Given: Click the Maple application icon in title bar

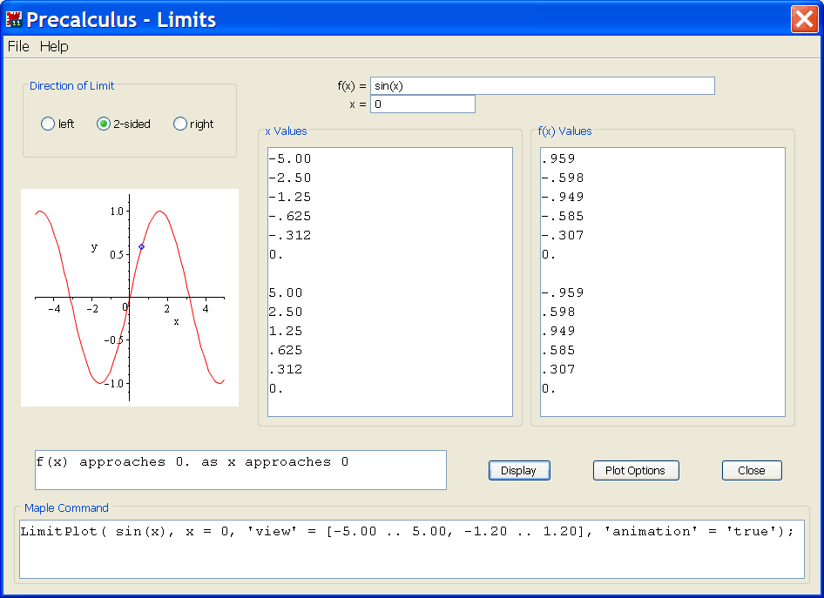Looking at the screenshot, I should [x=13, y=19].
